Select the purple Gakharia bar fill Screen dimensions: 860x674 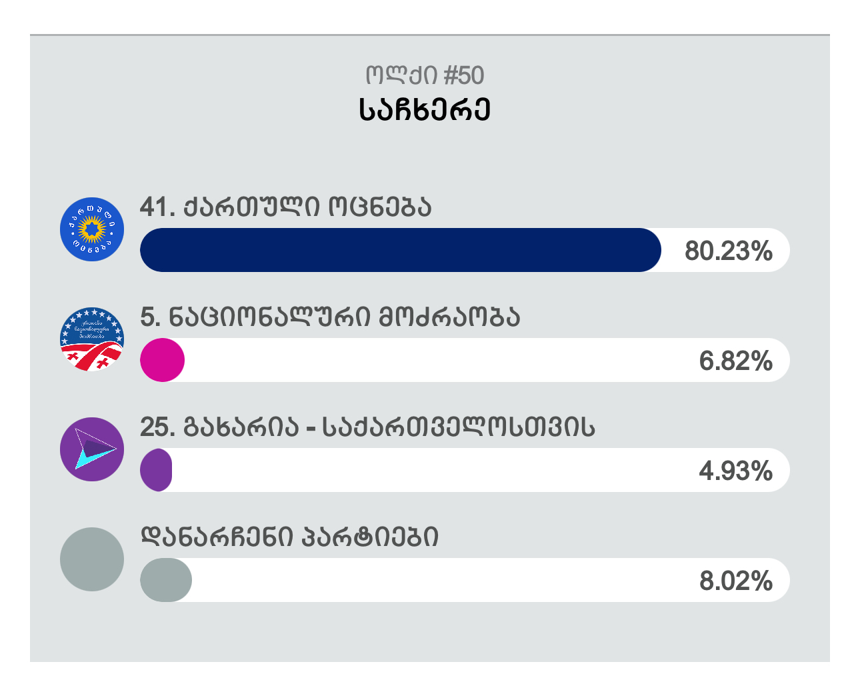[x=157, y=470]
